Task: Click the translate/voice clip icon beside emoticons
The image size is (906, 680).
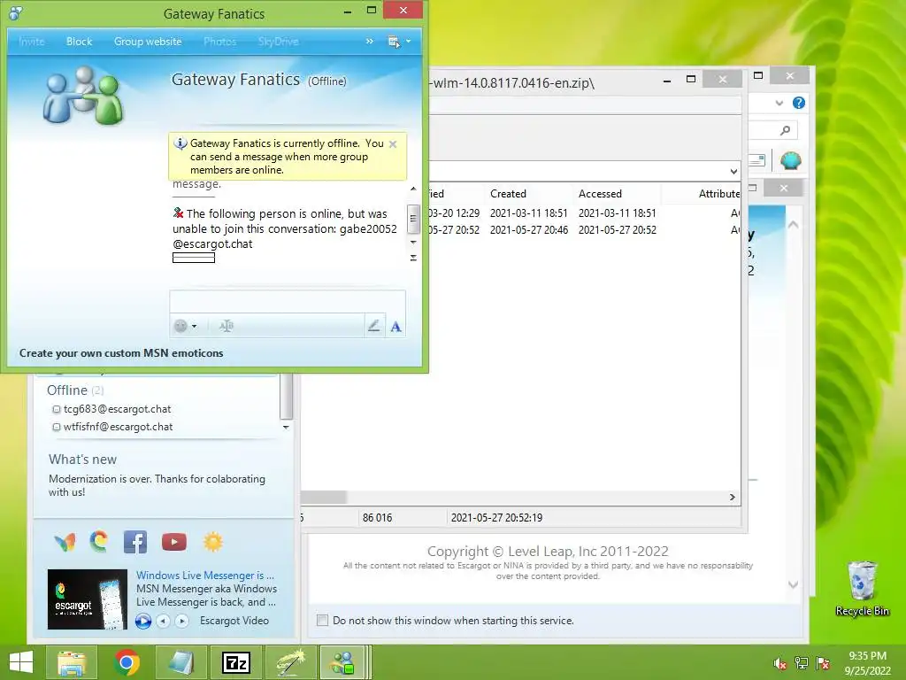Action: [x=226, y=326]
